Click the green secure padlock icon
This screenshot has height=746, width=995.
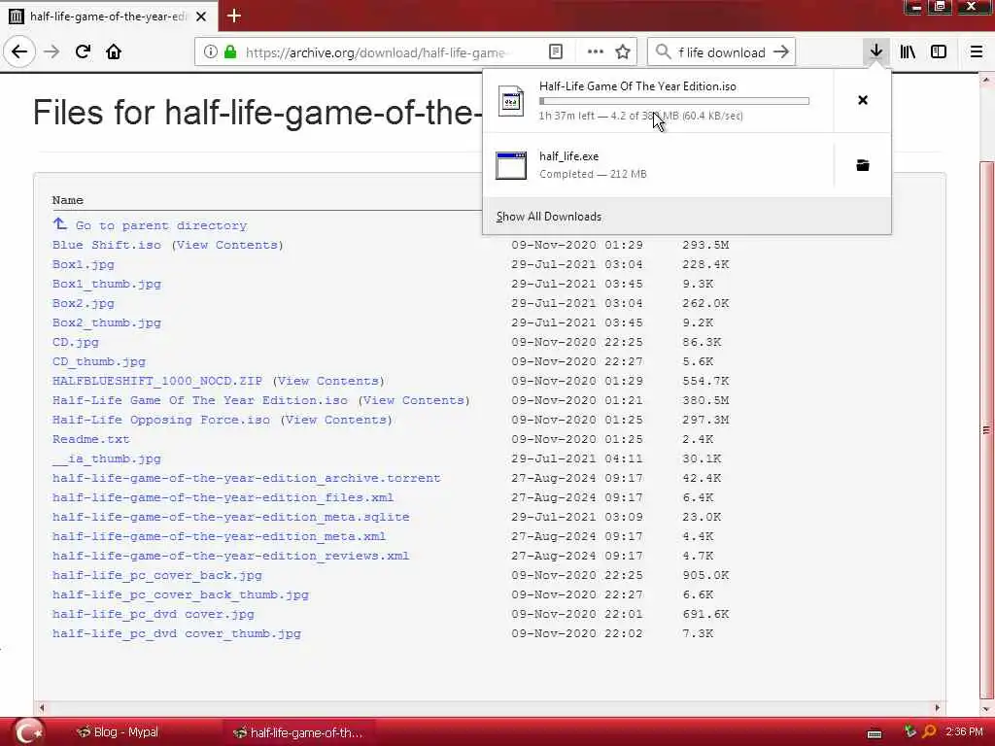pyautogui.click(x=230, y=52)
